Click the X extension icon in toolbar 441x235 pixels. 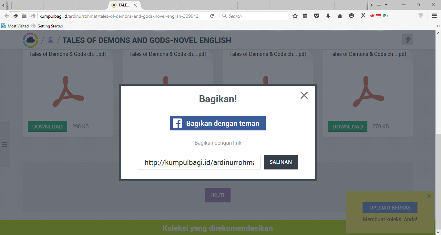pos(363,15)
